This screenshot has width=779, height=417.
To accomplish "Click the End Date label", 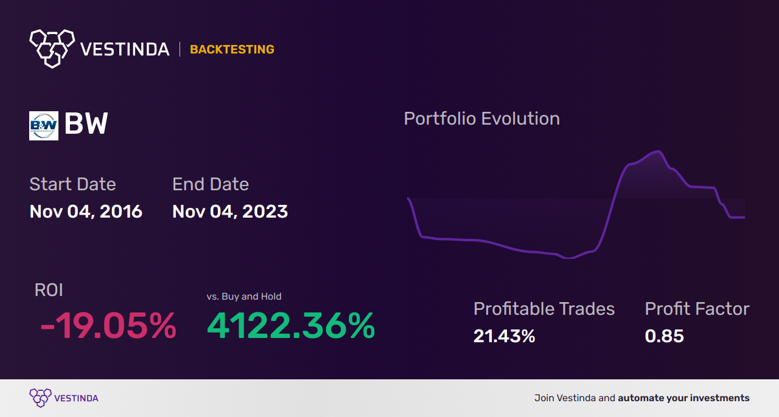I will click(x=211, y=184).
